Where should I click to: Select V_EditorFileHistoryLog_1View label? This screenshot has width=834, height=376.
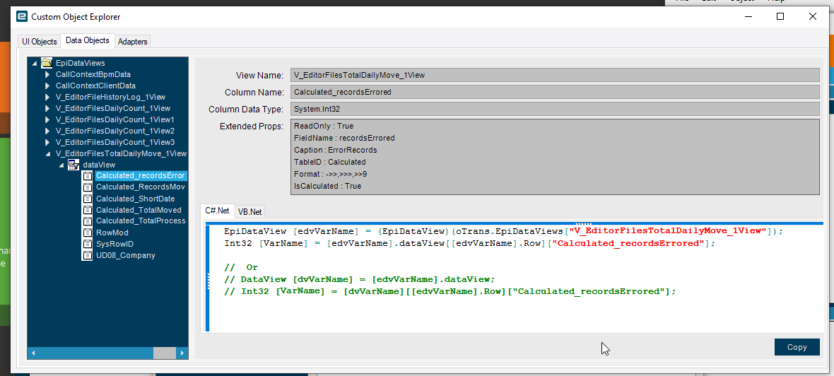(x=111, y=97)
